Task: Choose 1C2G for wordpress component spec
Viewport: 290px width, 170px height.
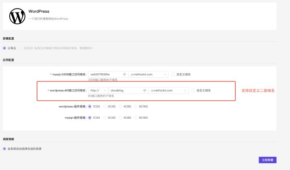Action: (90, 107)
